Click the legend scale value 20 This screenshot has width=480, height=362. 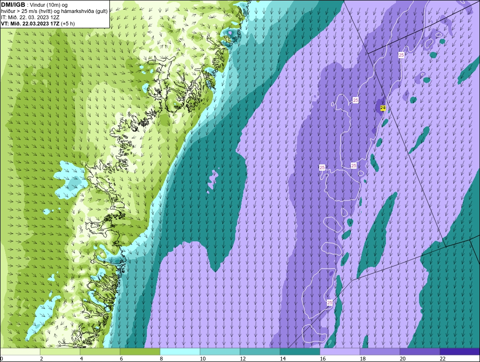click(x=402, y=359)
